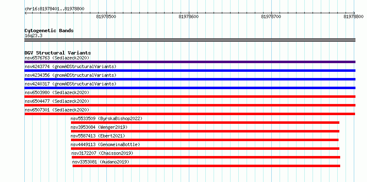Open the Cytogenetic Bands track title

tap(49, 31)
